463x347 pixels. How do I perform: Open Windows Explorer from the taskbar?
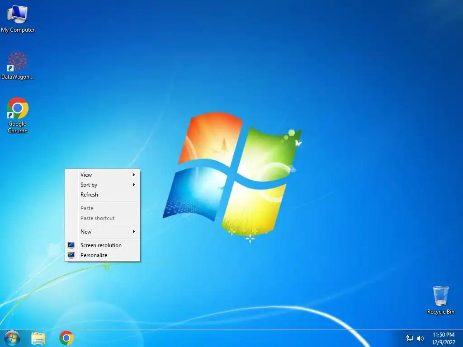[x=38, y=338]
